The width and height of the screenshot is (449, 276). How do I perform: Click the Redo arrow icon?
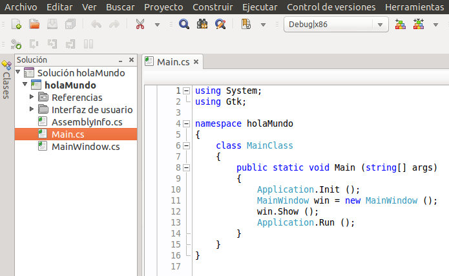114,25
